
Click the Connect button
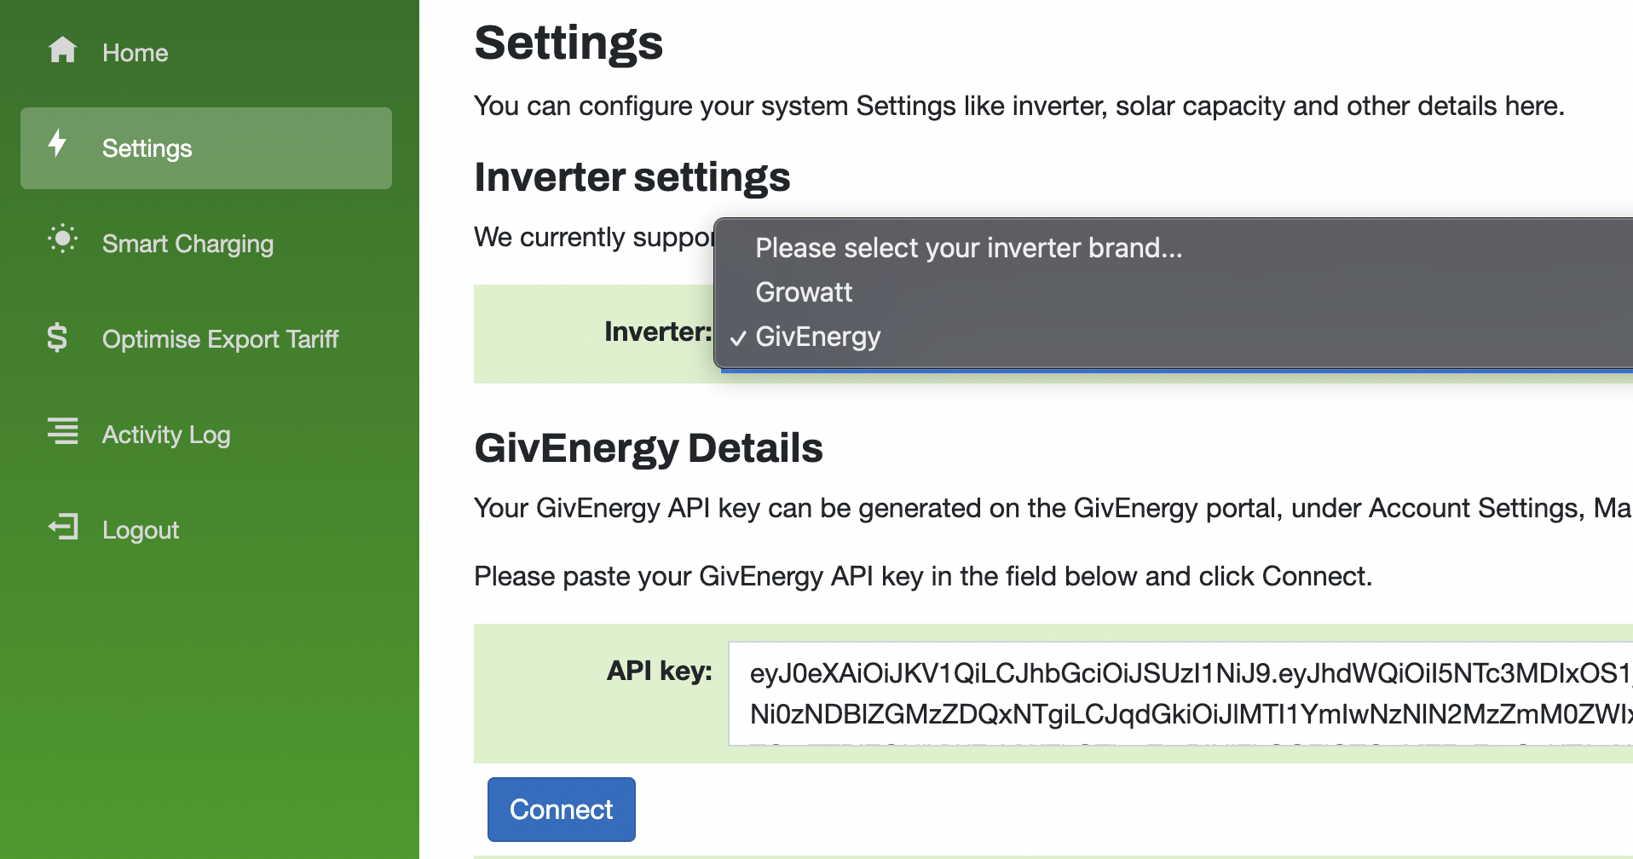tap(562, 810)
